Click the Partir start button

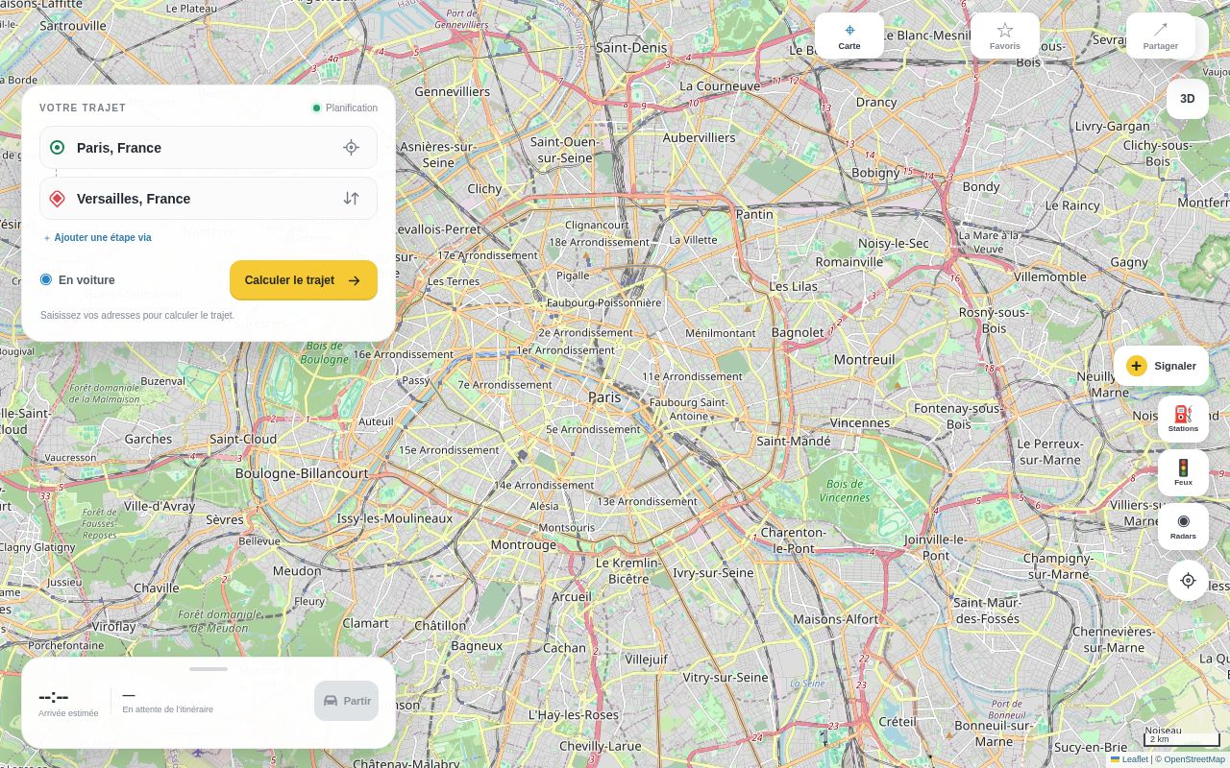(x=346, y=701)
